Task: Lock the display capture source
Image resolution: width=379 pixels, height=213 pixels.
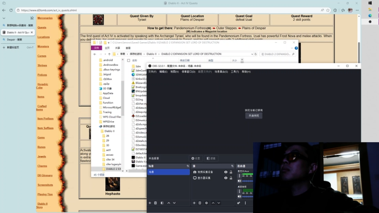Action: click(x=231, y=178)
